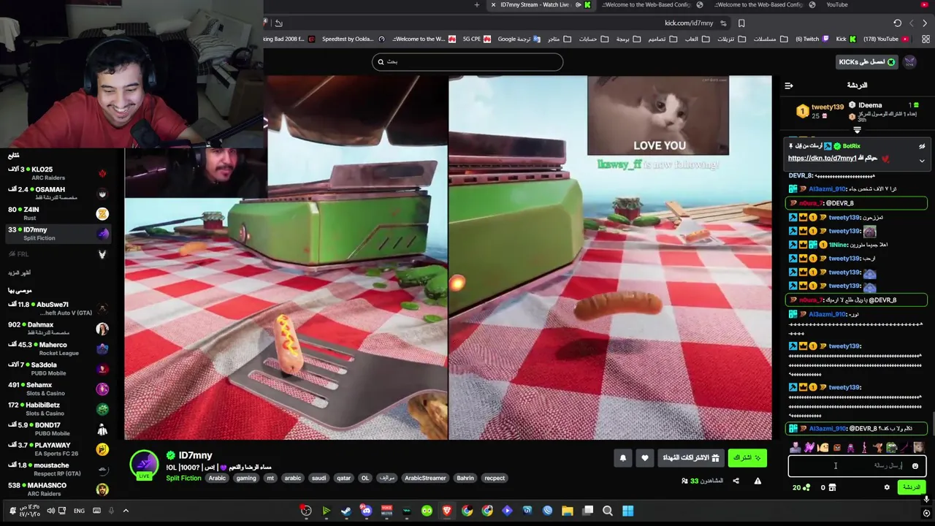Open site settings icon in address bar
935x526 pixels.
coord(723,23)
